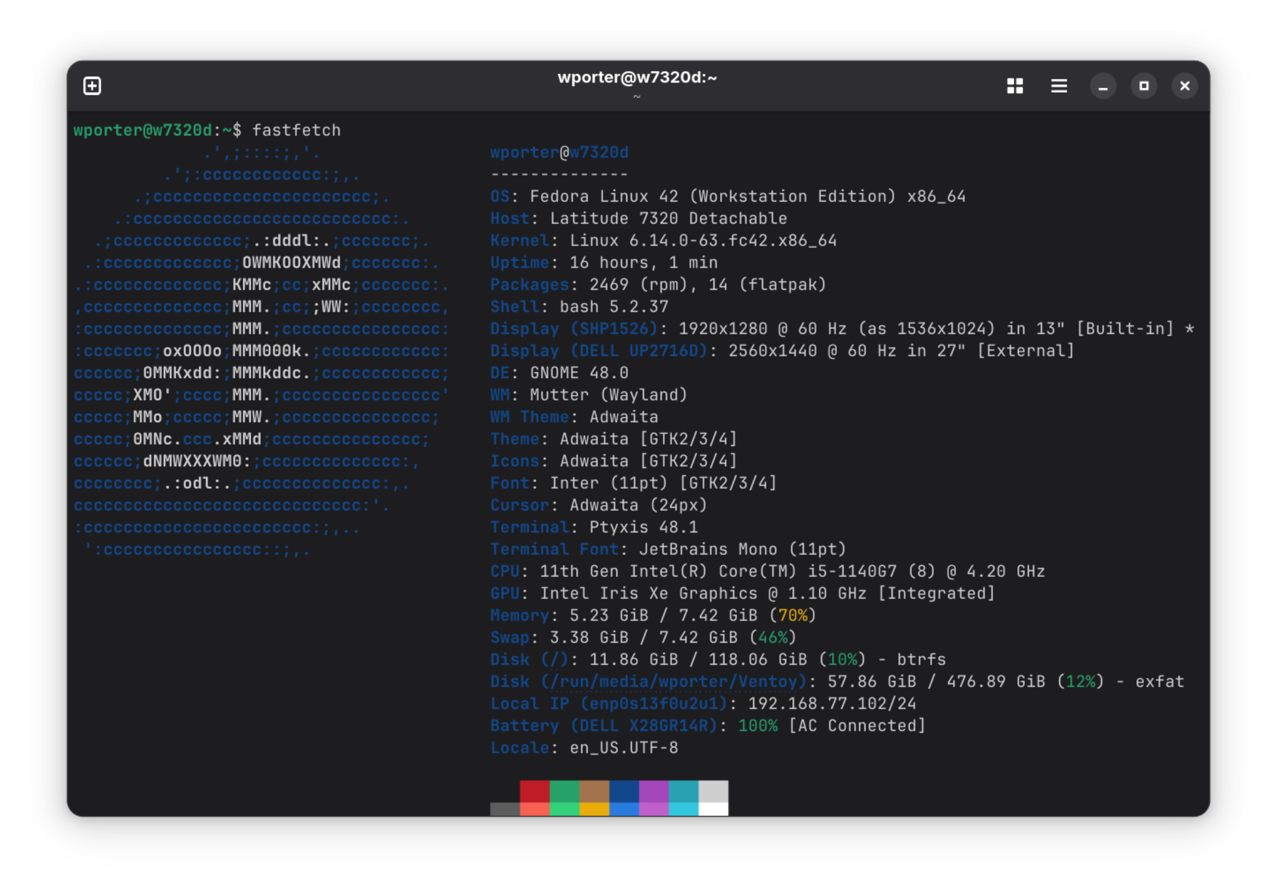The height and width of the screenshot is (891, 1278).
Task: Maximize the terminal window
Action: [1144, 86]
